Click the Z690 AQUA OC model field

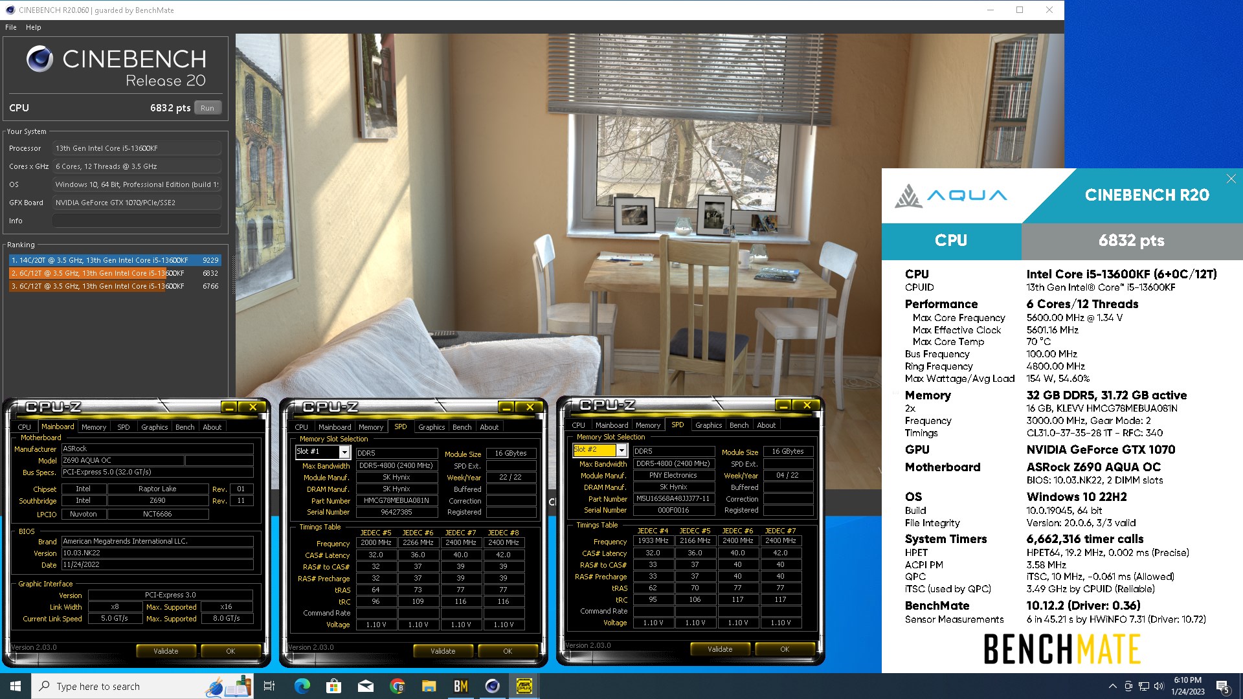[x=122, y=460]
